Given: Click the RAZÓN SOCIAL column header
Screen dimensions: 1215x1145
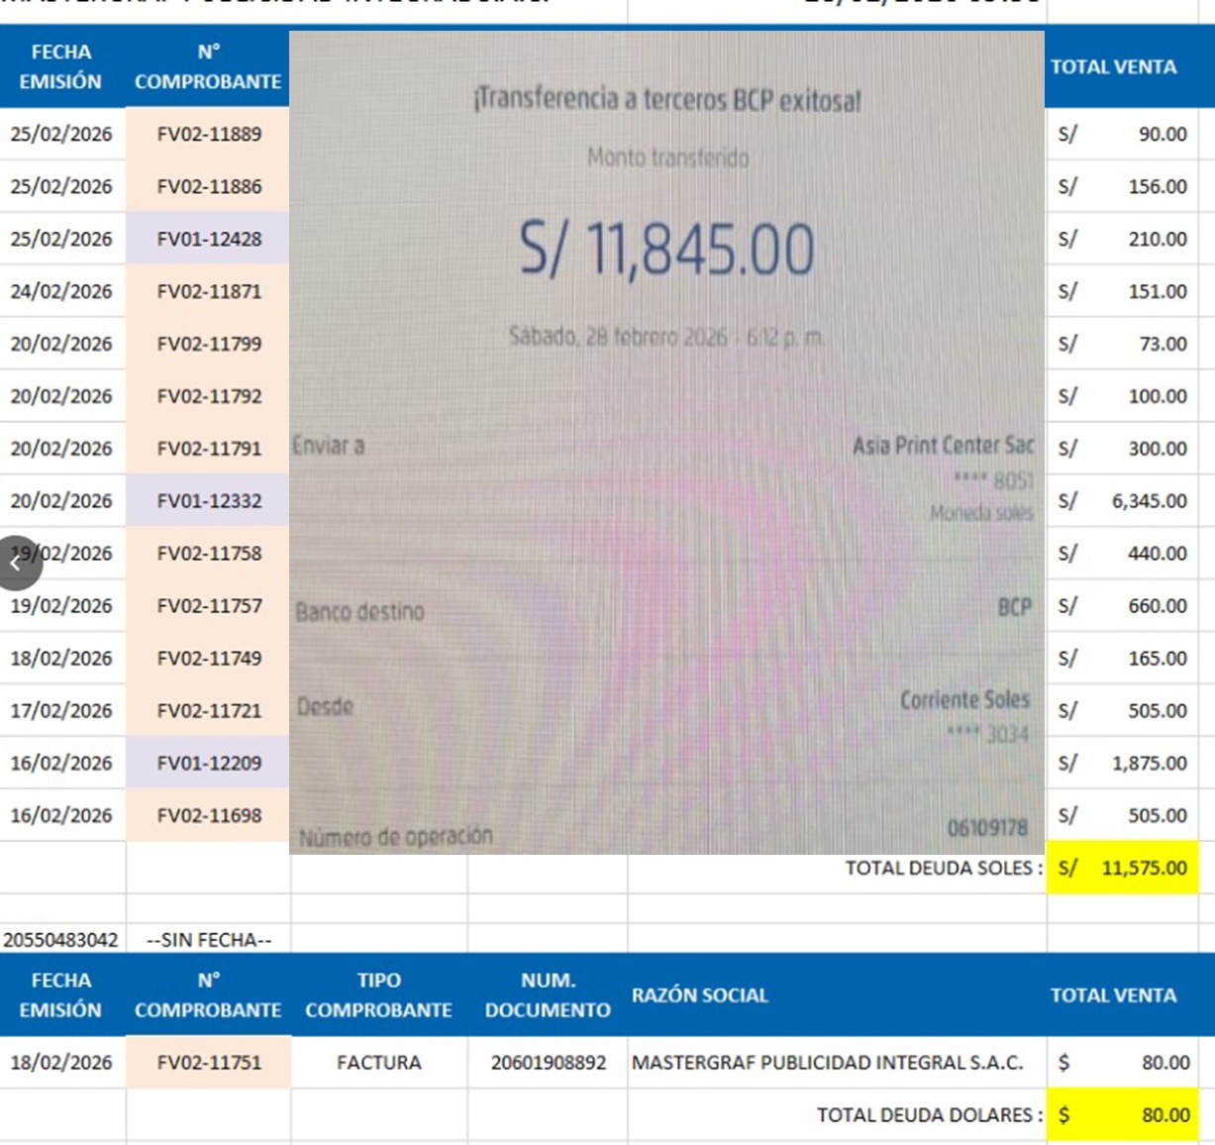Looking at the screenshot, I should [699, 994].
